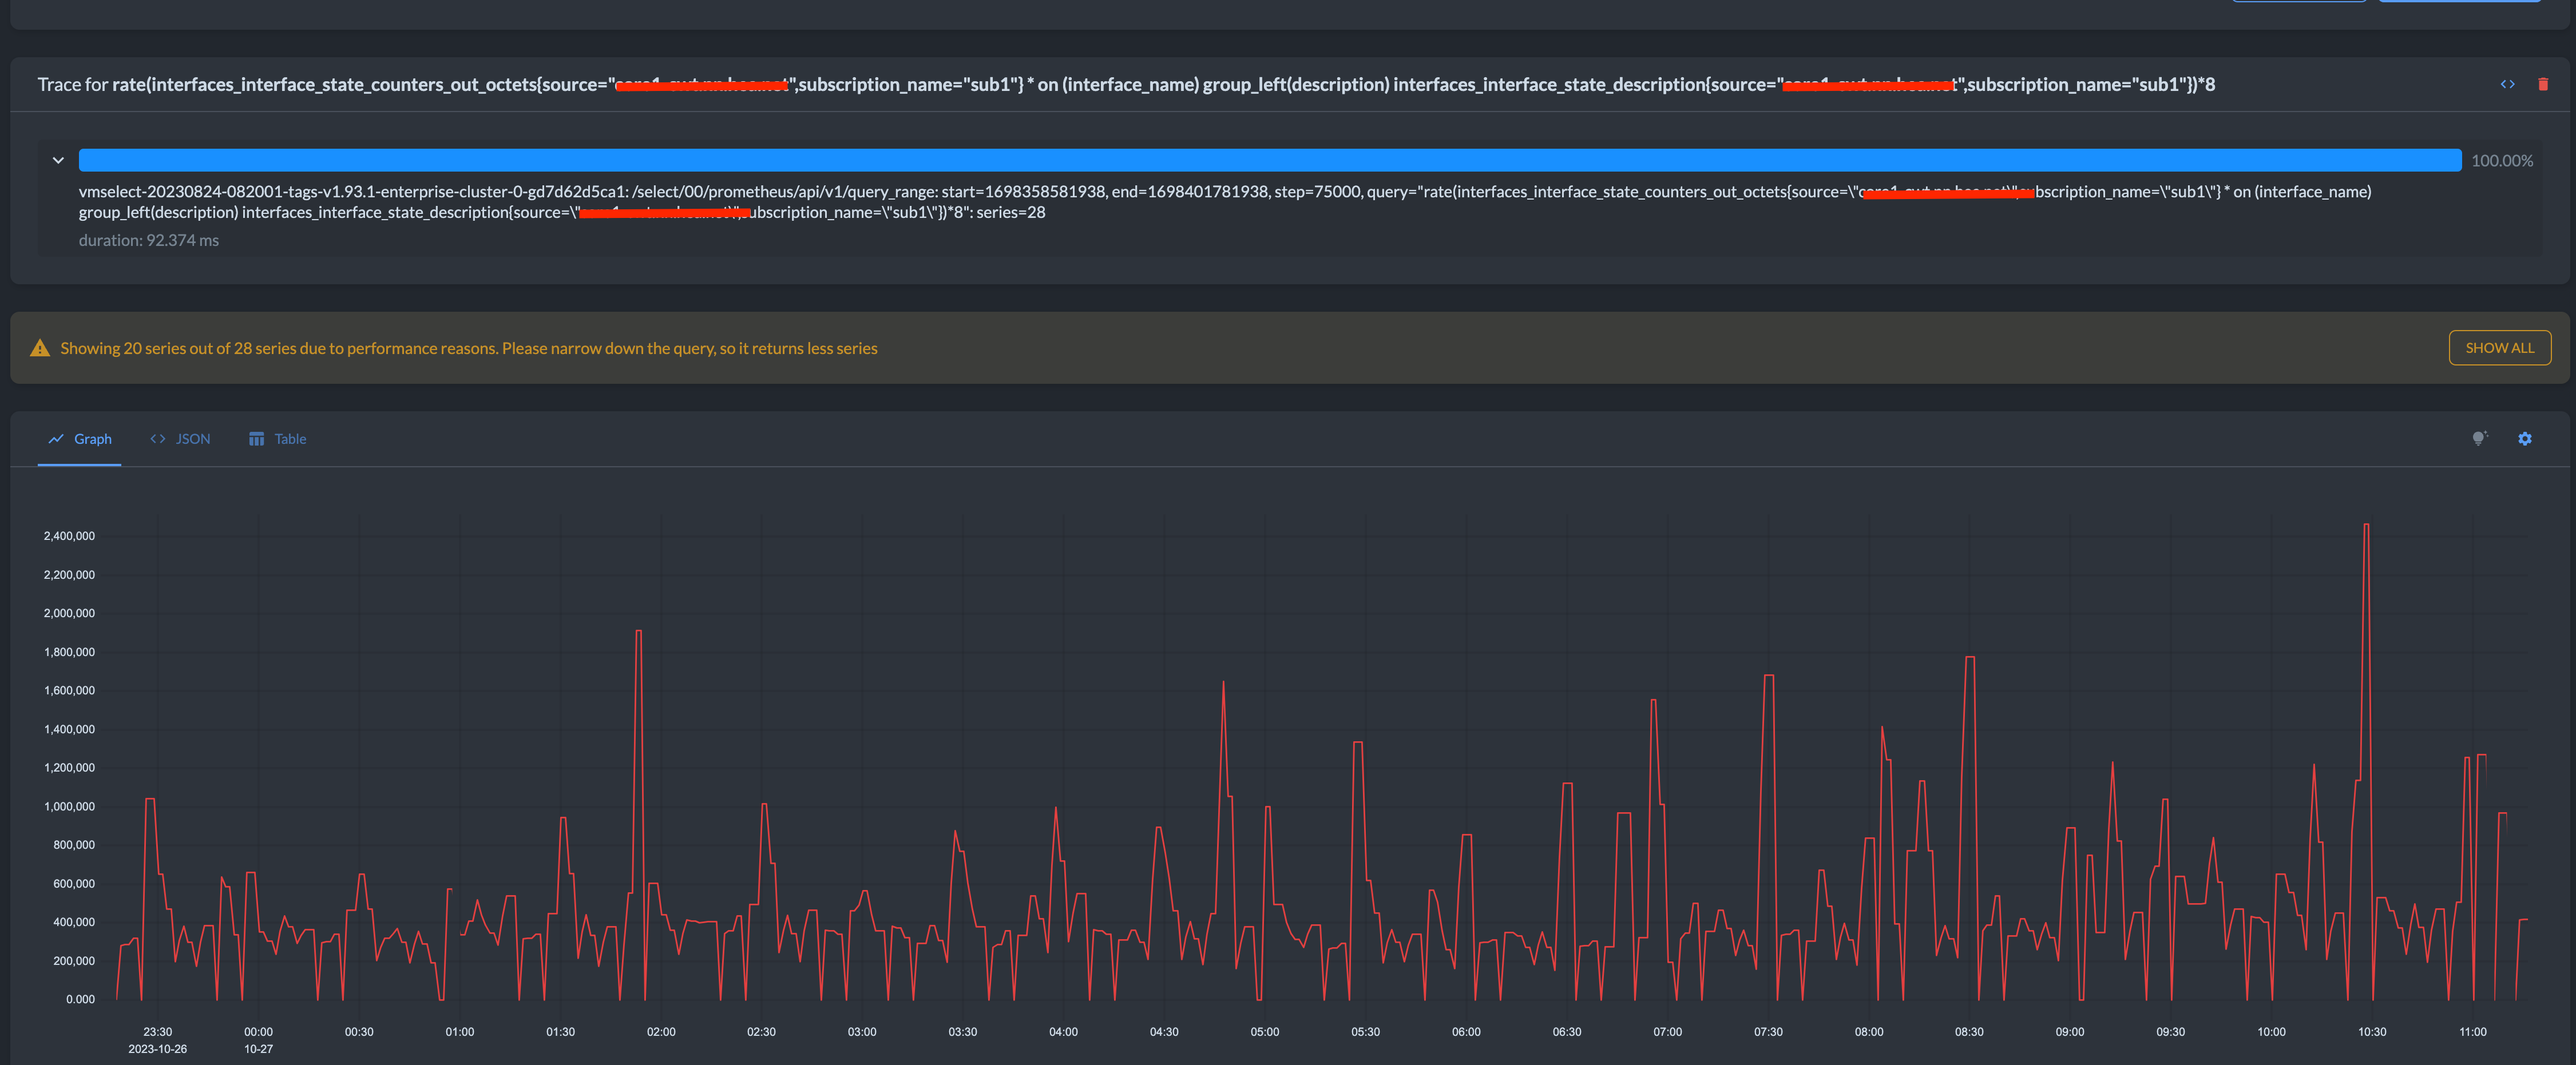Click the yellow warning triangle icon
The image size is (2576, 1065).
tap(40, 348)
